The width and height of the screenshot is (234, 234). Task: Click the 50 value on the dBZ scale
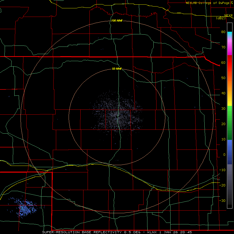click(x=223, y=78)
